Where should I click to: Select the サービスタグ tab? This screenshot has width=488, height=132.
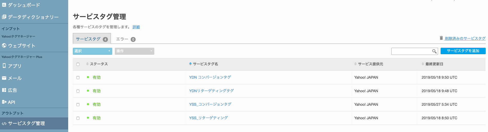click(x=91, y=39)
